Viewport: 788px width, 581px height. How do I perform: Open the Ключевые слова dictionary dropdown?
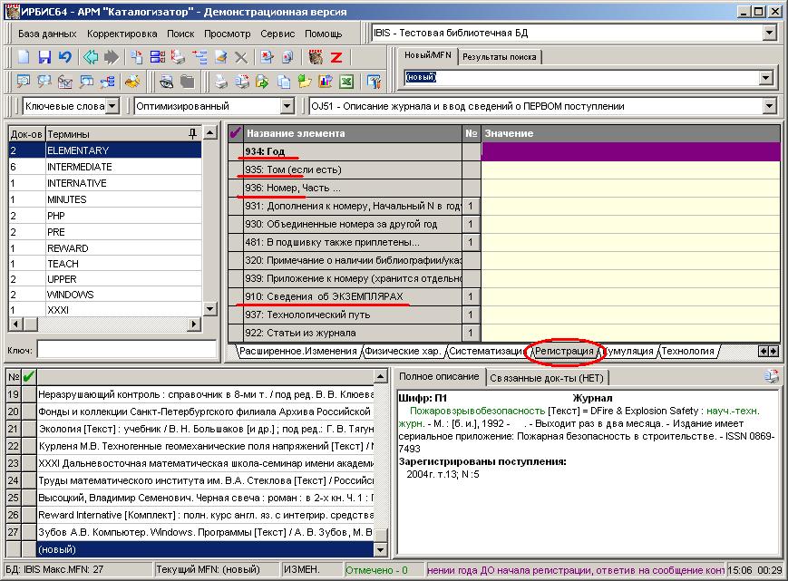point(112,106)
